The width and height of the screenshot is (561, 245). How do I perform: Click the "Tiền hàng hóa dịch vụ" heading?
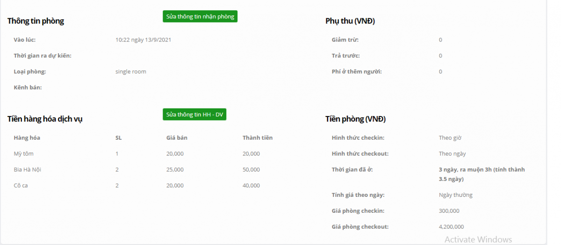45,119
